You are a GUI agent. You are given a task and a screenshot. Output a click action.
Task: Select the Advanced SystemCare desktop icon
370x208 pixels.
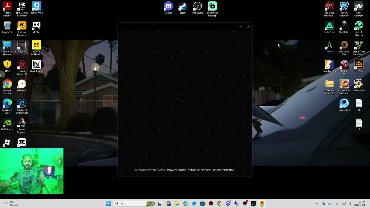pyautogui.click(x=22, y=107)
